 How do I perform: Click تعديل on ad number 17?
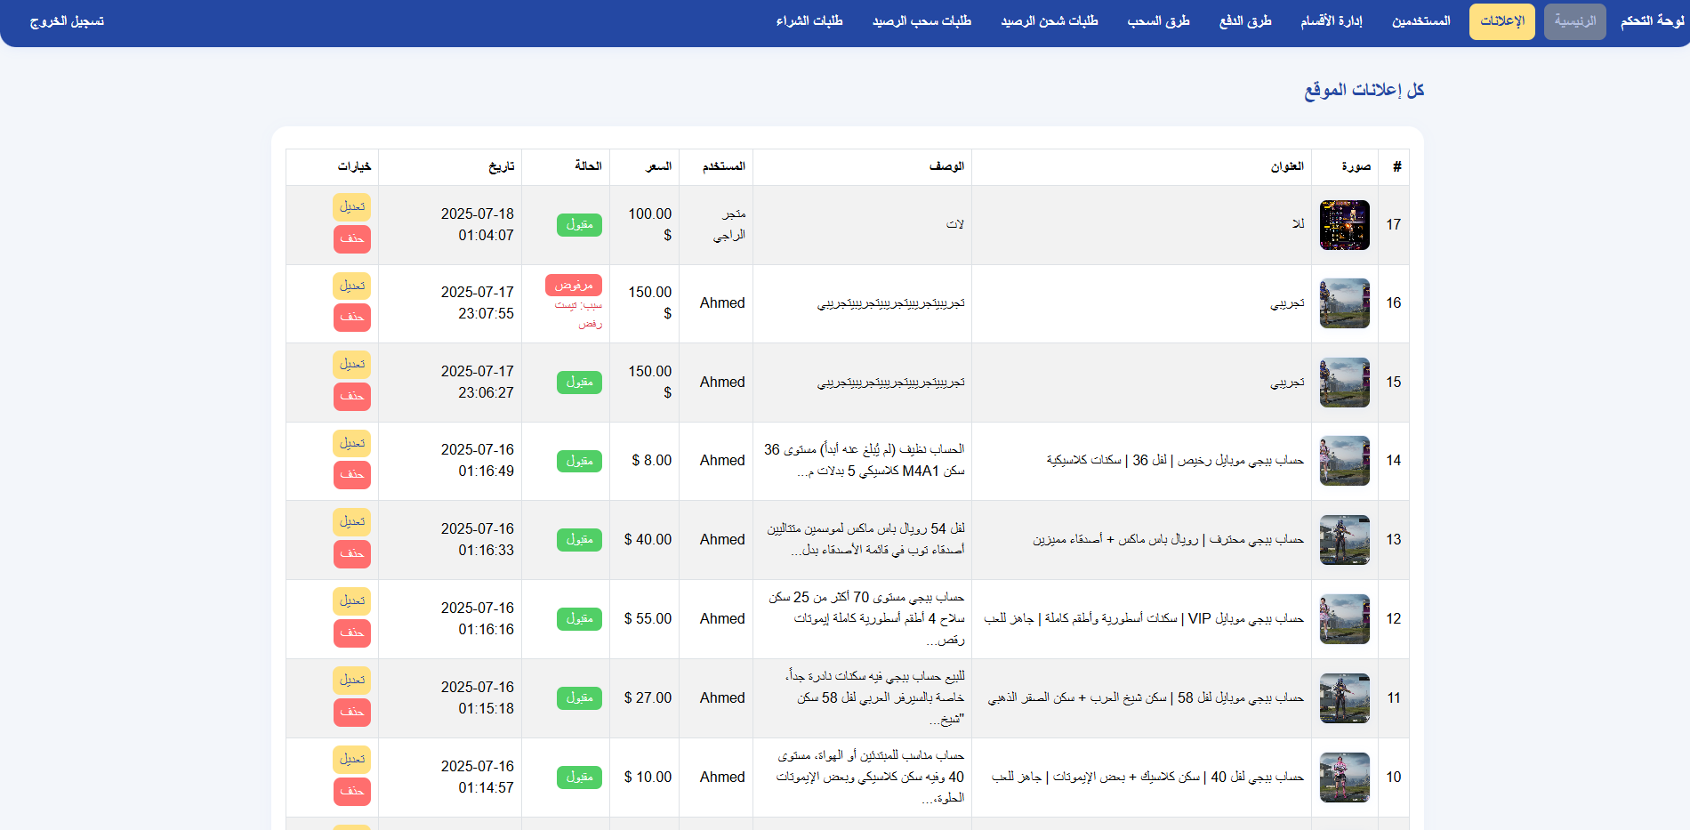pyautogui.click(x=351, y=206)
